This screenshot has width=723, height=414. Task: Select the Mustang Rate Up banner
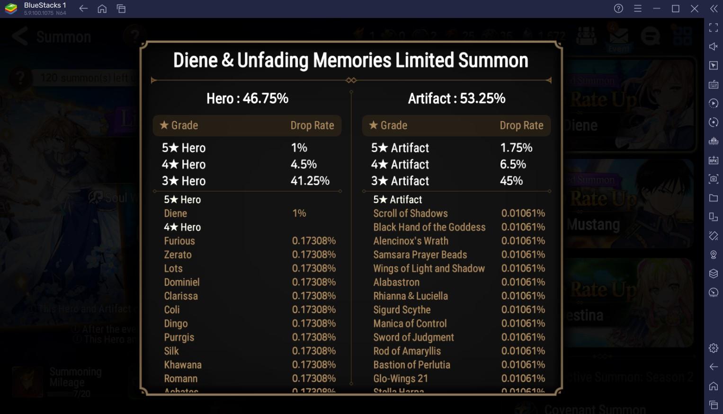coord(629,203)
